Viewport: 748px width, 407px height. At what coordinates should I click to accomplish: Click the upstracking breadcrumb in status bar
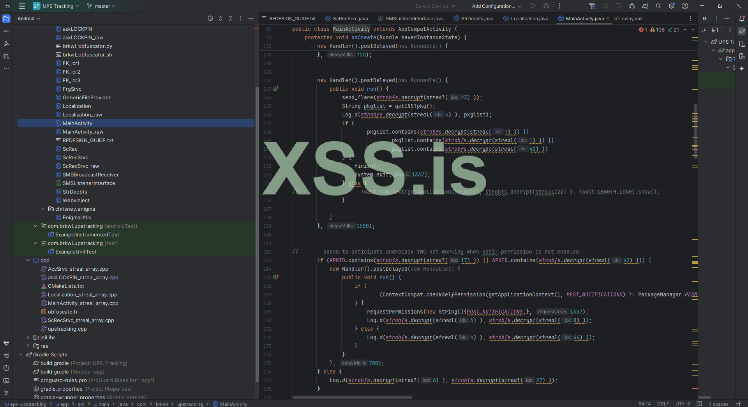click(190, 404)
